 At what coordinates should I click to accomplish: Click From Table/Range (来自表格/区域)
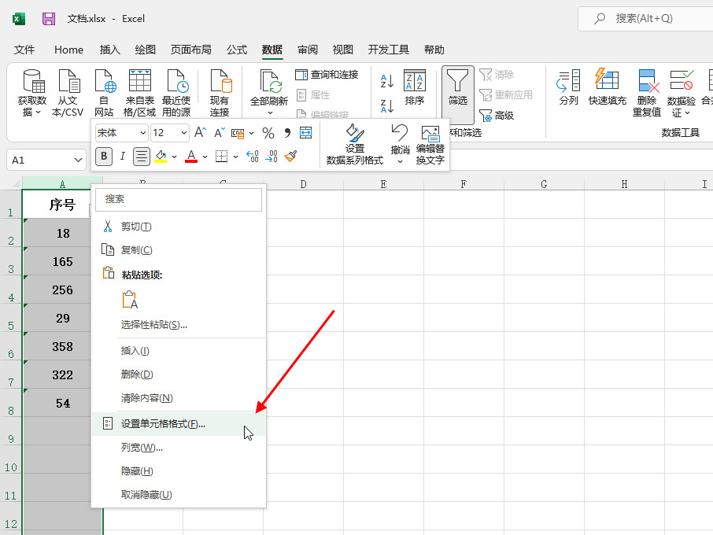(139, 93)
